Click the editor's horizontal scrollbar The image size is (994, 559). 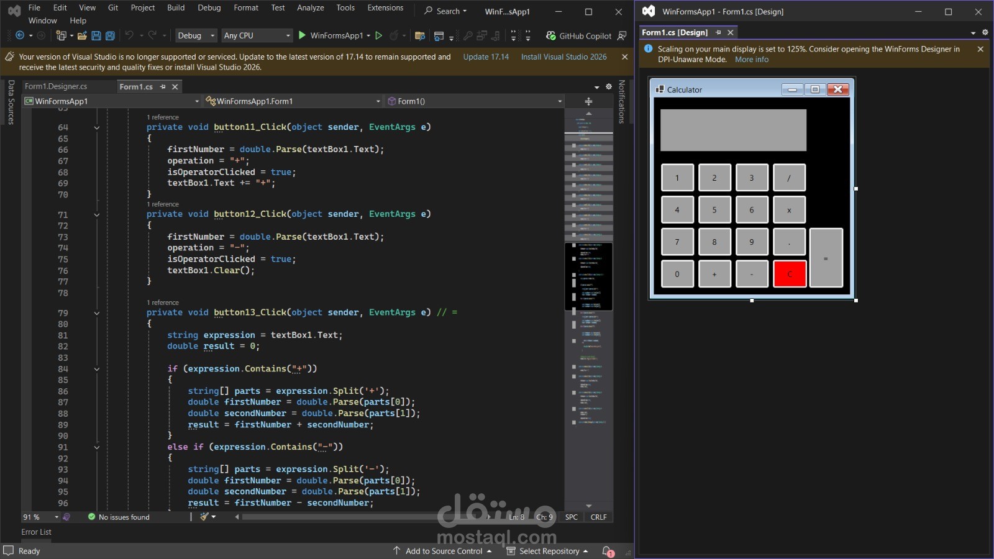tap(360, 517)
